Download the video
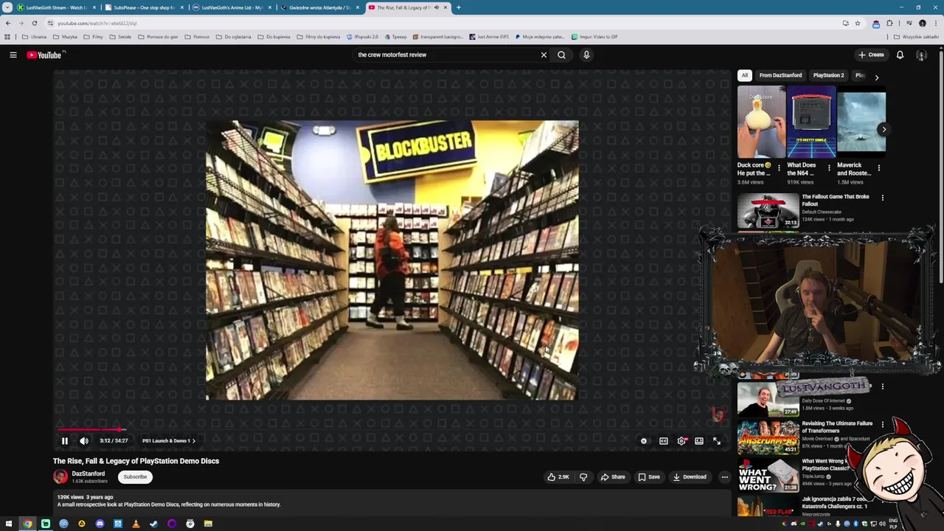 [690, 477]
